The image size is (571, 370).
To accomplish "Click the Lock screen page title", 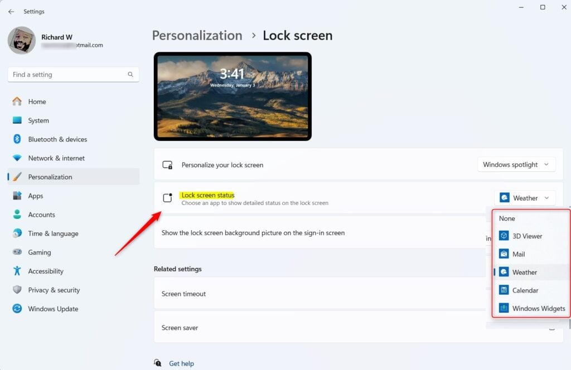I will [x=298, y=36].
